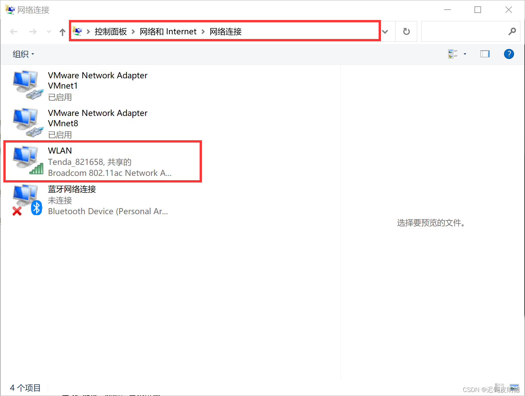Minimize the 网络连接 window
Viewport: 525px width, 396px height.
point(447,10)
